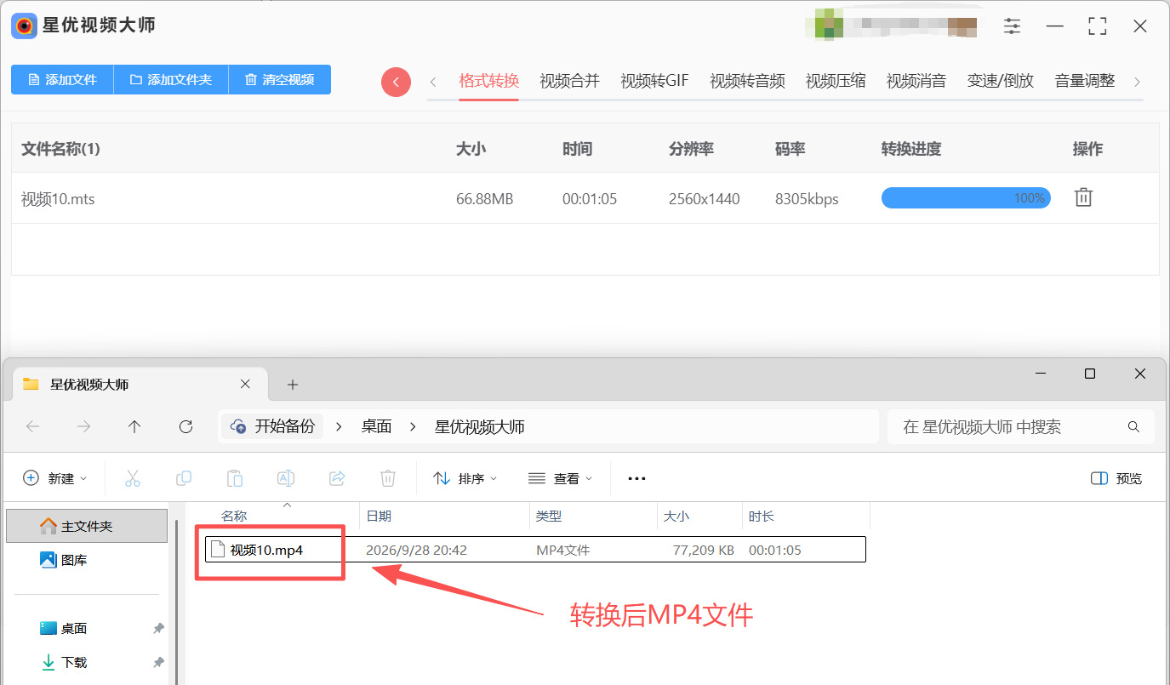The height and width of the screenshot is (685, 1170).
Task: Open the 新建 dropdown
Action: click(x=55, y=479)
